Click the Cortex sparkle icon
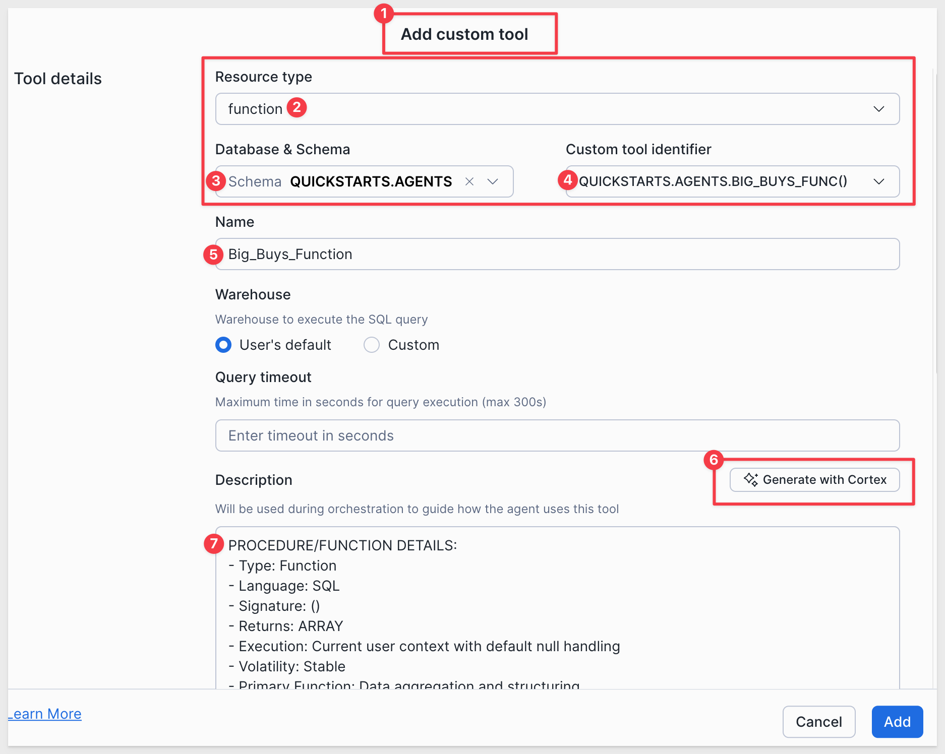Viewport: 945px width, 754px height. (750, 479)
